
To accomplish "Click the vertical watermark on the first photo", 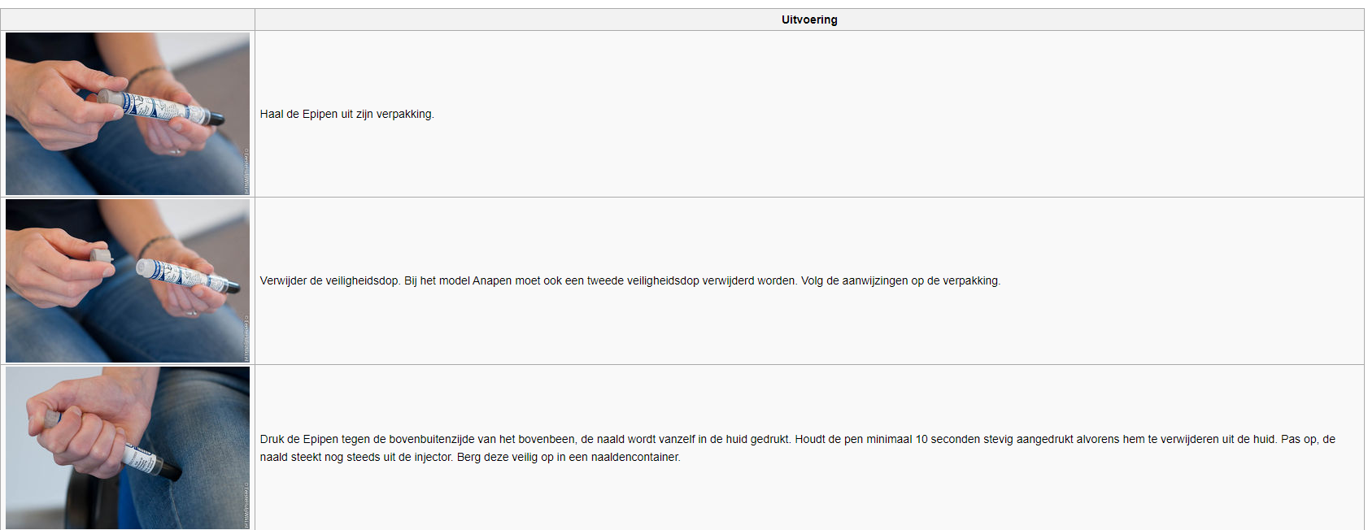I will tap(246, 171).
